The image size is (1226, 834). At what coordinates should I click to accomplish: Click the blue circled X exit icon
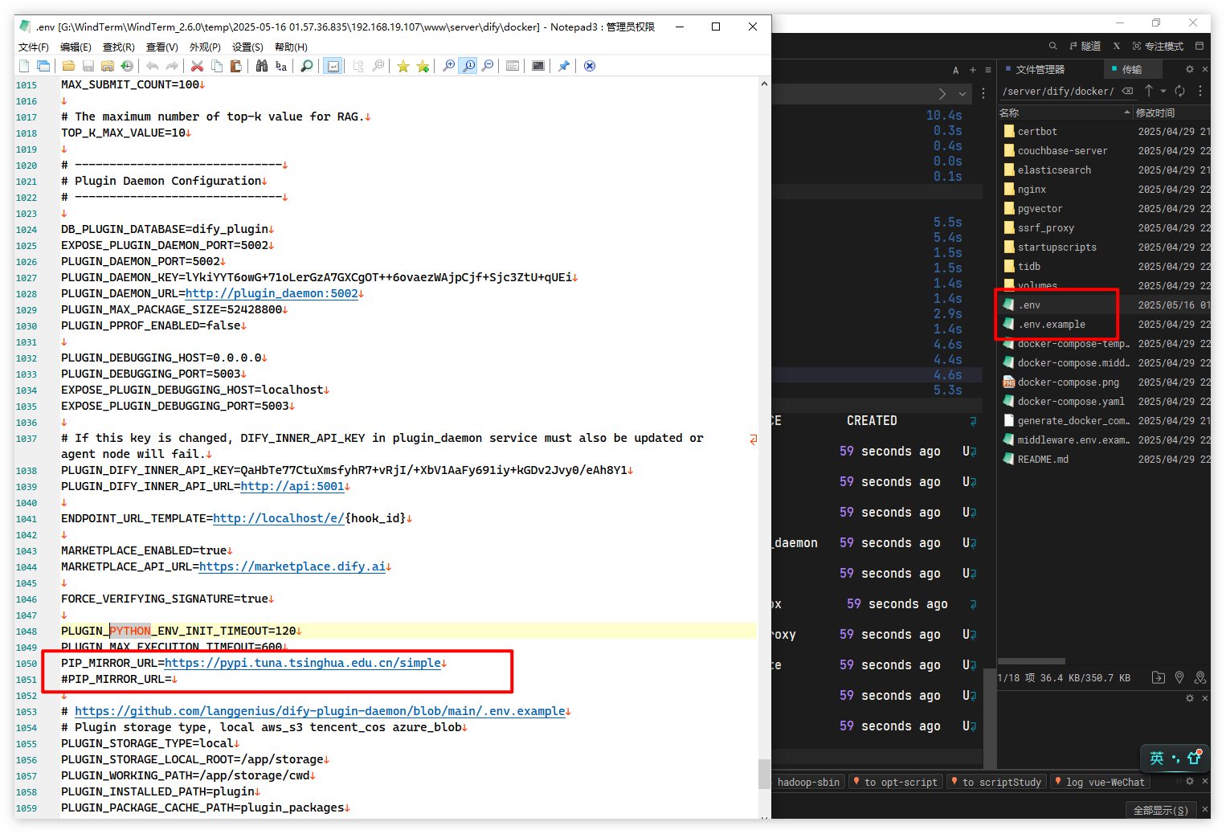coord(590,66)
